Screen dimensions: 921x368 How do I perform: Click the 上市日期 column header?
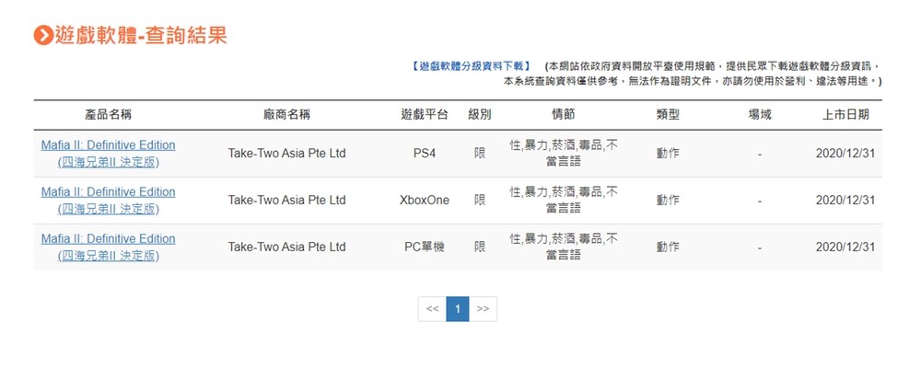click(x=845, y=115)
